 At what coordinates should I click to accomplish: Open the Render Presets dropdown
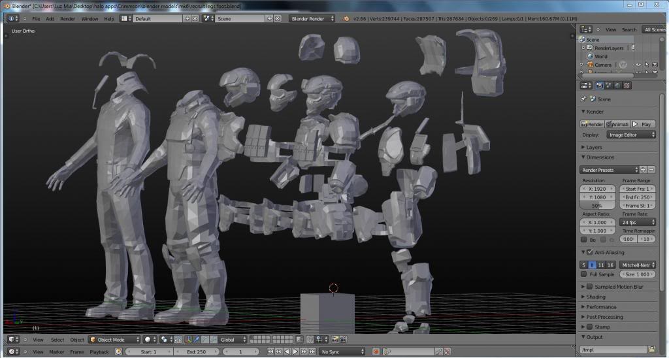(x=610, y=170)
